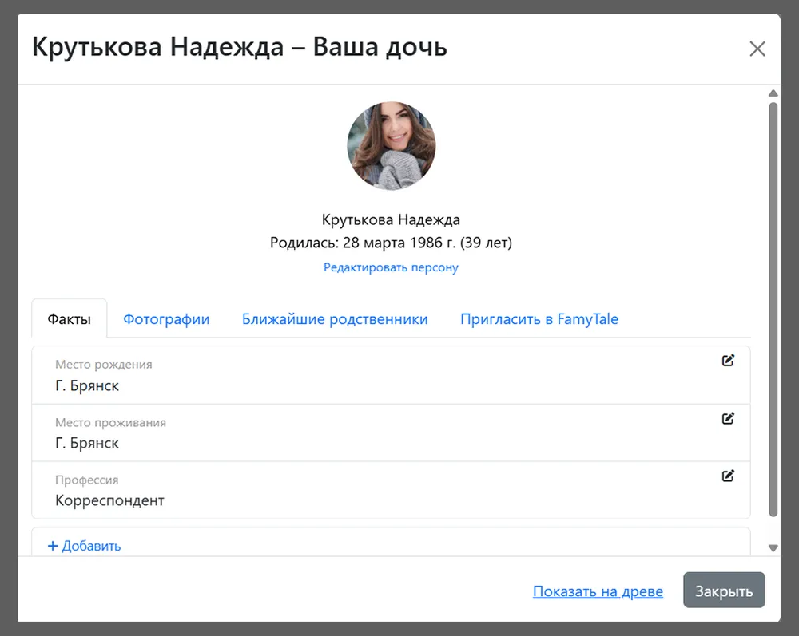Image resolution: width=799 pixels, height=636 pixels.
Task: Open the Ближайшие родственники tab
Action: click(335, 319)
